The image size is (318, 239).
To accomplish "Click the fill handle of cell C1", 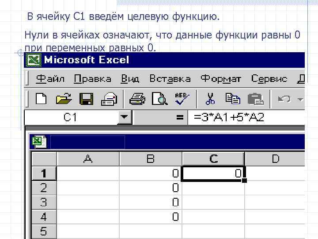I will click(x=244, y=180).
